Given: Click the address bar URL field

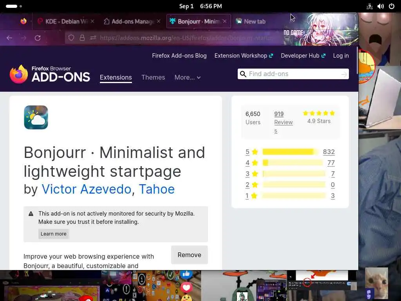Looking at the screenshot, I should click(x=187, y=38).
